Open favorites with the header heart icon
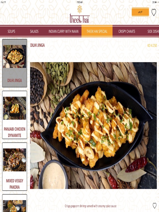The image size is (159, 212). (154, 12)
